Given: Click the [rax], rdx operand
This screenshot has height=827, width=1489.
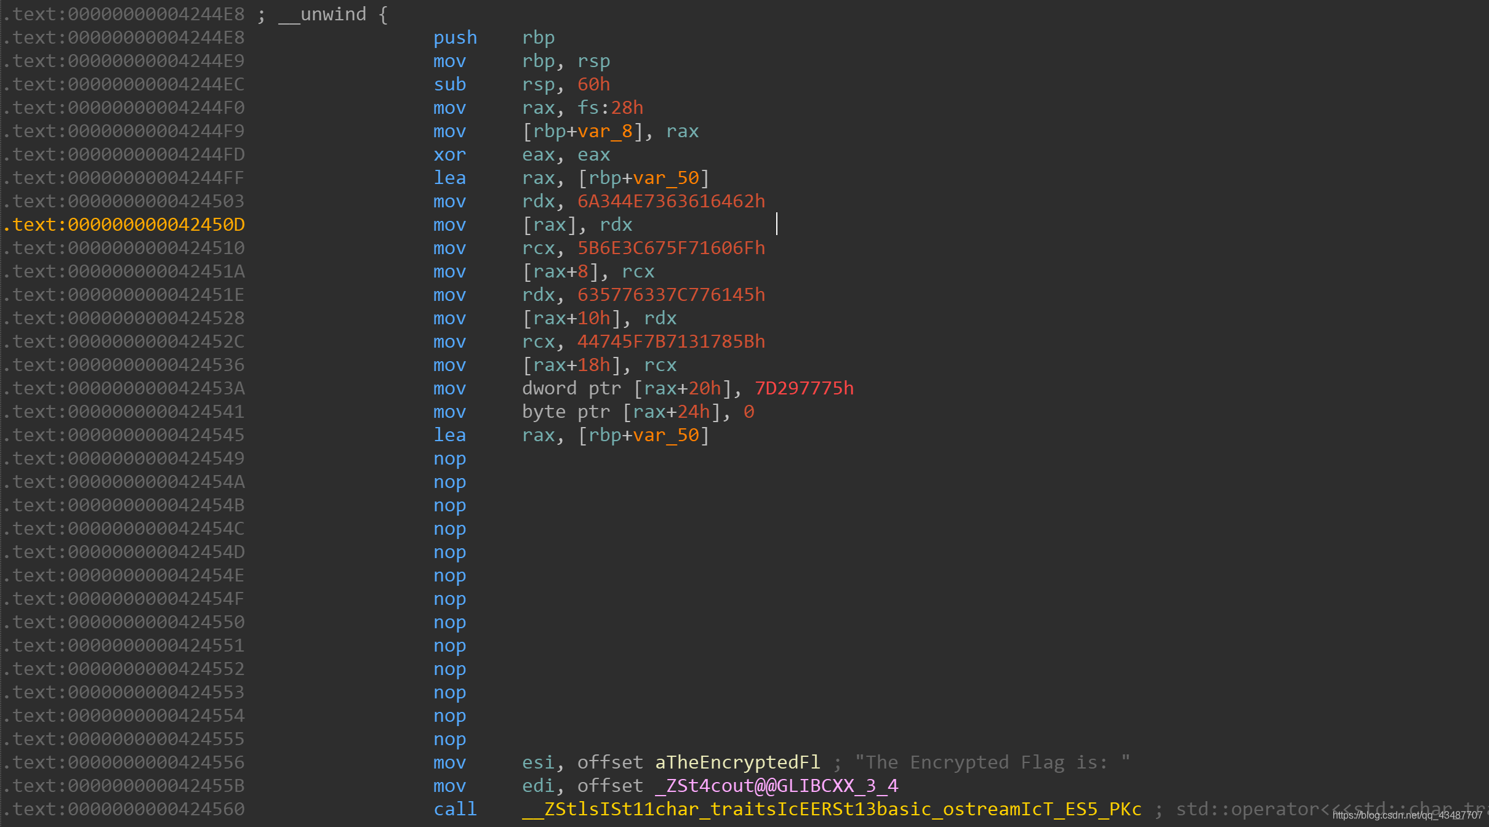Looking at the screenshot, I should (577, 225).
